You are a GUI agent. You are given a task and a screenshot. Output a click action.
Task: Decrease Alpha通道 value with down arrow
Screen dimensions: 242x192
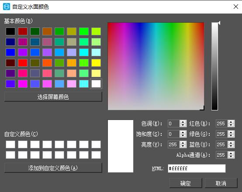231,157
